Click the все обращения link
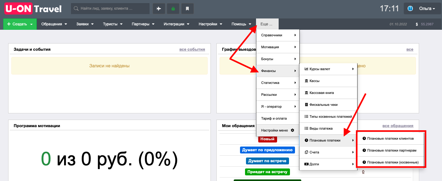Image resolution: width=442 pixels, height=181 pixels. [398, 126]
